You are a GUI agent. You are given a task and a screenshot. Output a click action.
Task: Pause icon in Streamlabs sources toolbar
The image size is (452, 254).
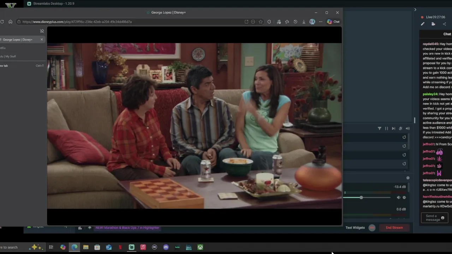[x=386, y=128]
